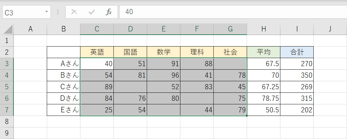Select row 2 header
Screen dimensions: 347x139
[7, 52]
